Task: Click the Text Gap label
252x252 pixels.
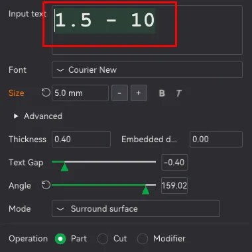Action: tap(26, 163)
